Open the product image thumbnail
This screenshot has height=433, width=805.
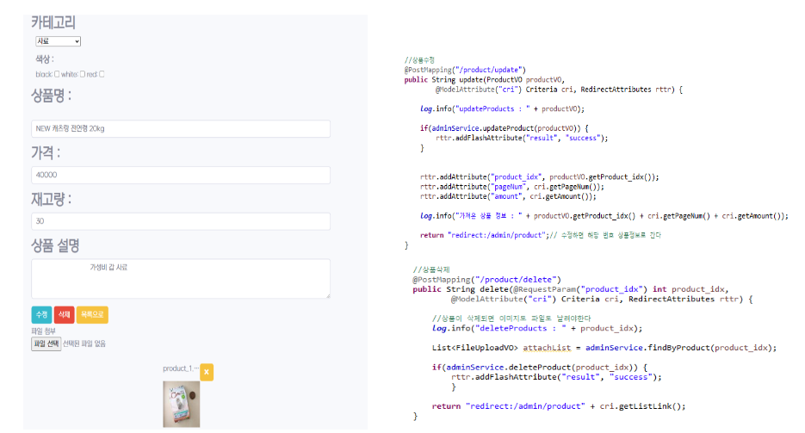coord(182,404)
